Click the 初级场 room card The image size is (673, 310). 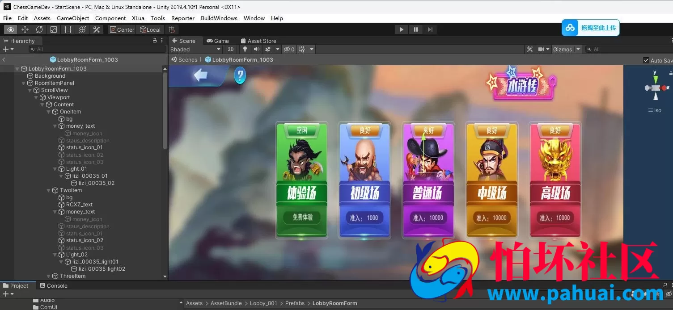364,180
